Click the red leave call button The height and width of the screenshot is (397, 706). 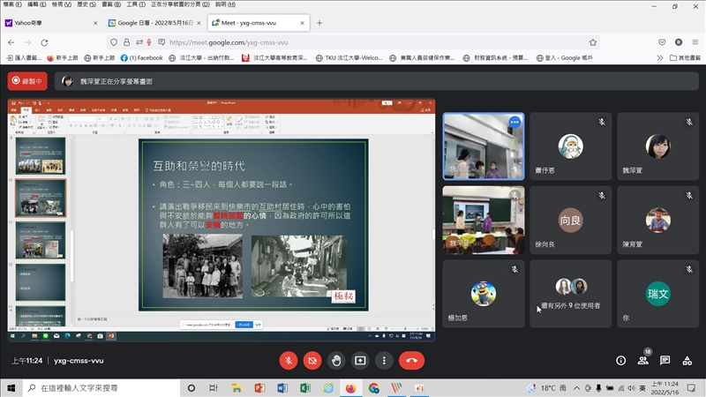click(x=411, y=360)
